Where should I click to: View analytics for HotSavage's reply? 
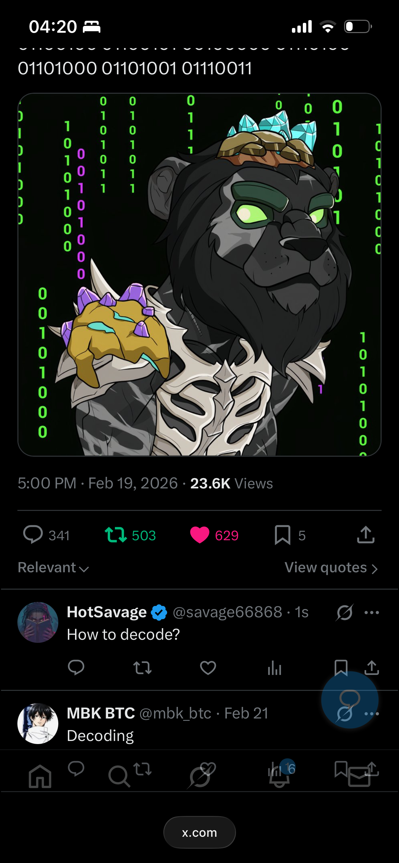pyautogui.click(x=275, y=667)
